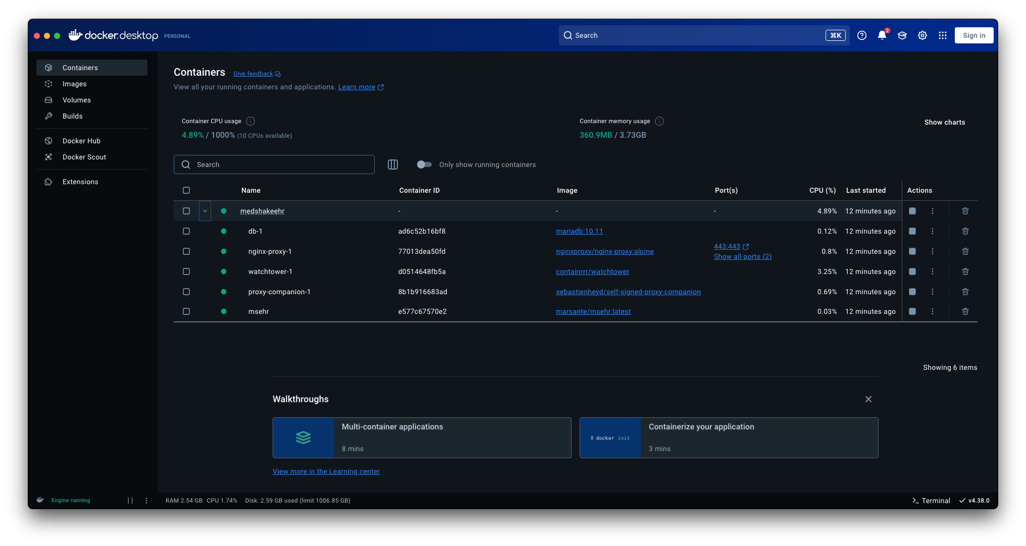Open View more in the Learning center
Viewport: 1026px width, 546px height.
click(x=326, y=471)
